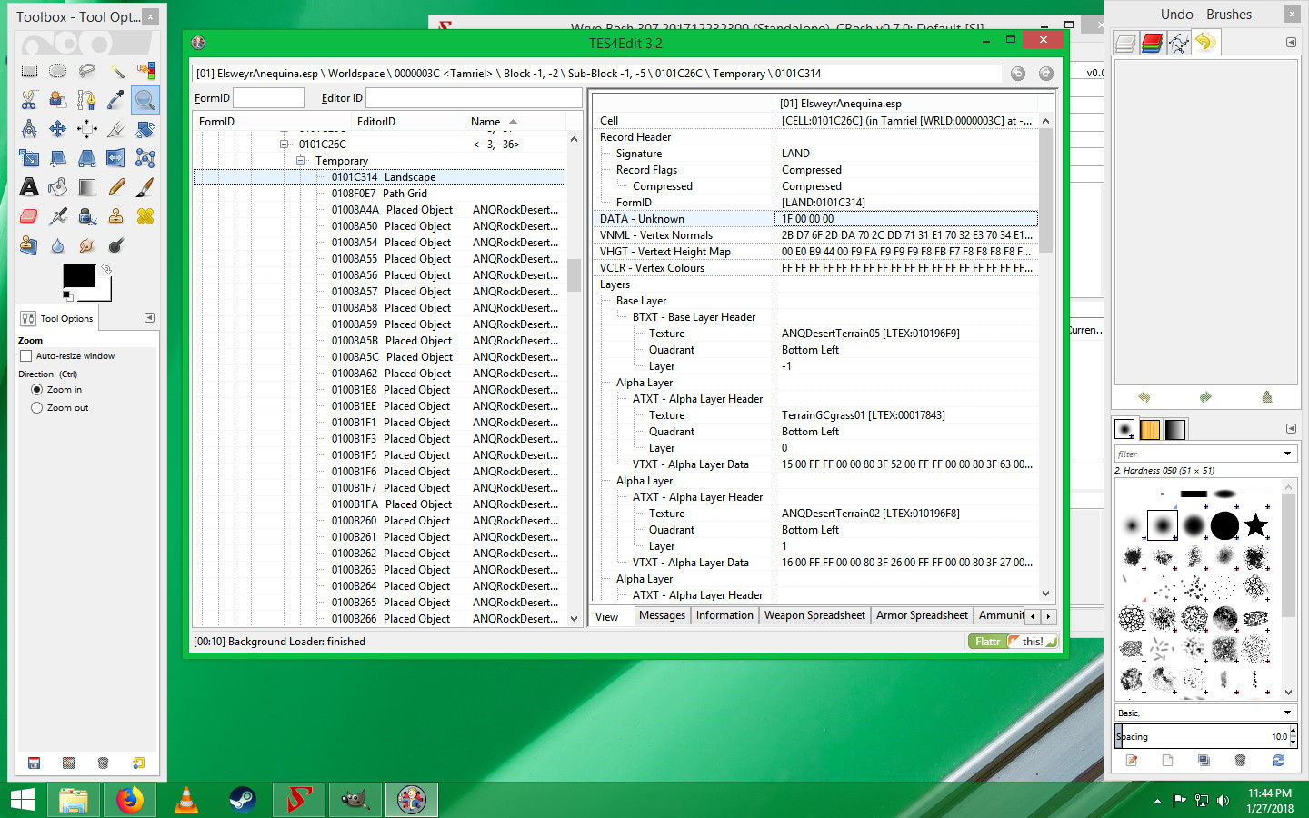Open the Undo dock tab menu arrow

[x=1291, y=43]
